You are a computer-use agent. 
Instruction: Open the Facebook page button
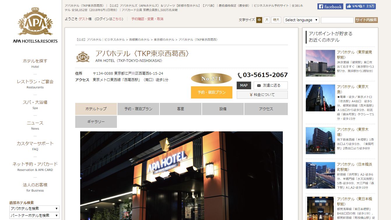point(330,6)
